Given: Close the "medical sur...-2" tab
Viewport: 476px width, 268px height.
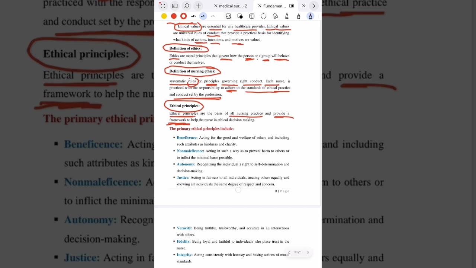Looking at the screenshot, I should point(216,6).
